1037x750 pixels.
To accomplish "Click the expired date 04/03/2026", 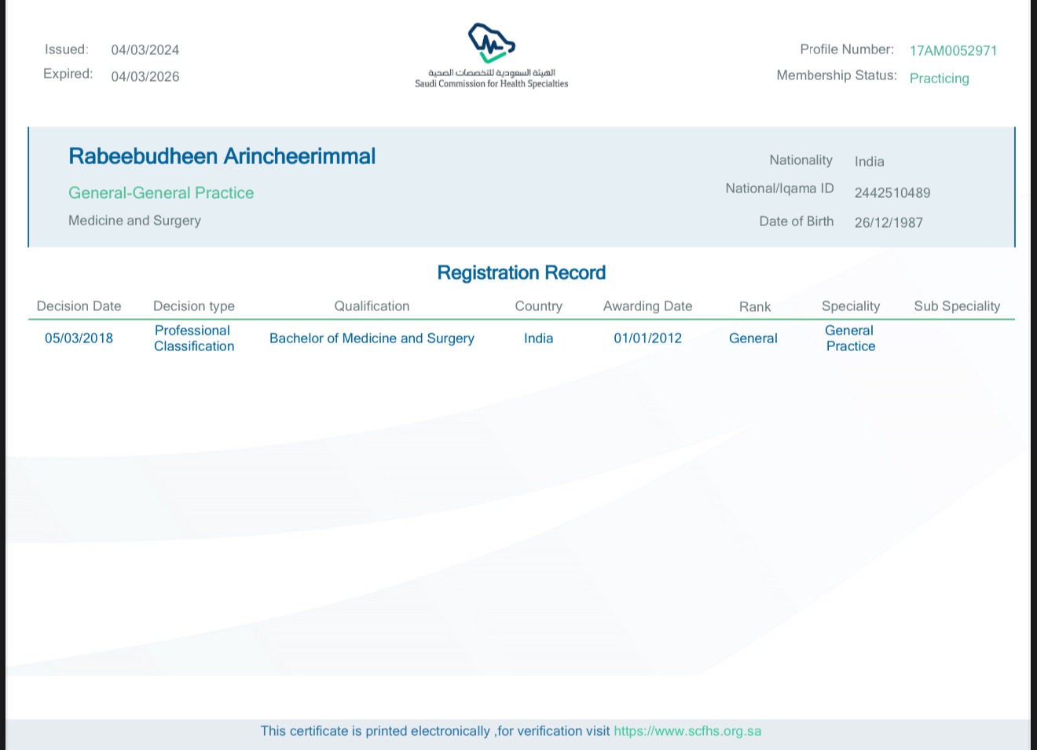I will (x=145, y=77).
